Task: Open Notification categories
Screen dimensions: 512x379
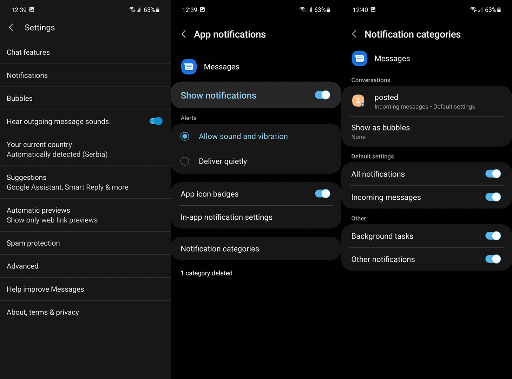Action: point(220,248)
